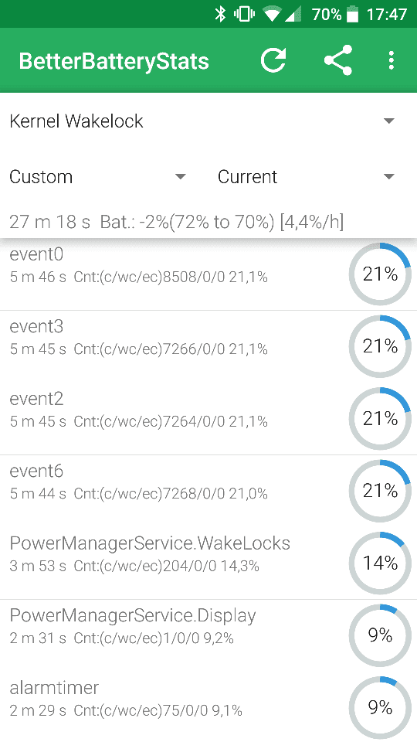This screenshot has height=742, width=417.
Task: Open the Custom reference dropdown
Action: point(98,176)
